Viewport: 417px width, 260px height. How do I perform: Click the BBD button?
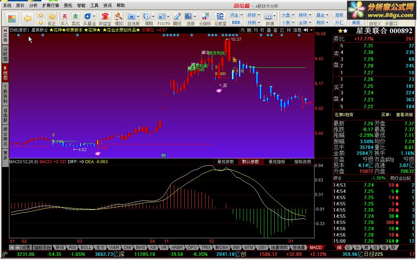(x=236, y=22)
